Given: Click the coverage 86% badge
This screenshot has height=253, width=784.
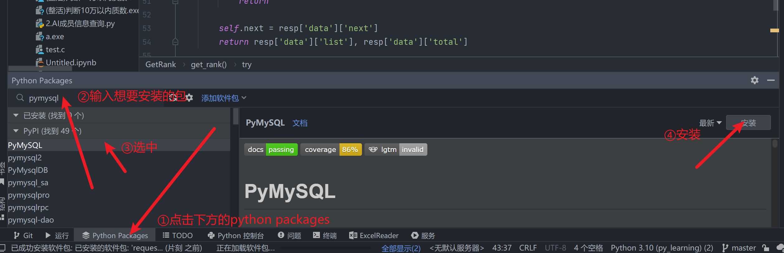Looking at the screenshot, I should click(x=331, y=149).
